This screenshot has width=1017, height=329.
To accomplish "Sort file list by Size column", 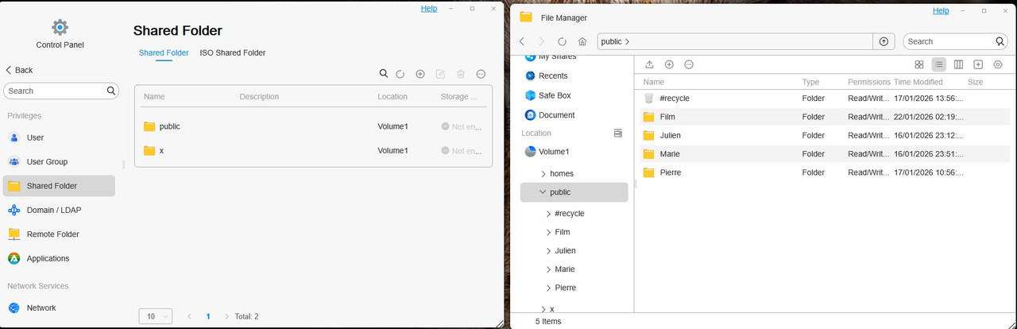I will tap(975, 82).
